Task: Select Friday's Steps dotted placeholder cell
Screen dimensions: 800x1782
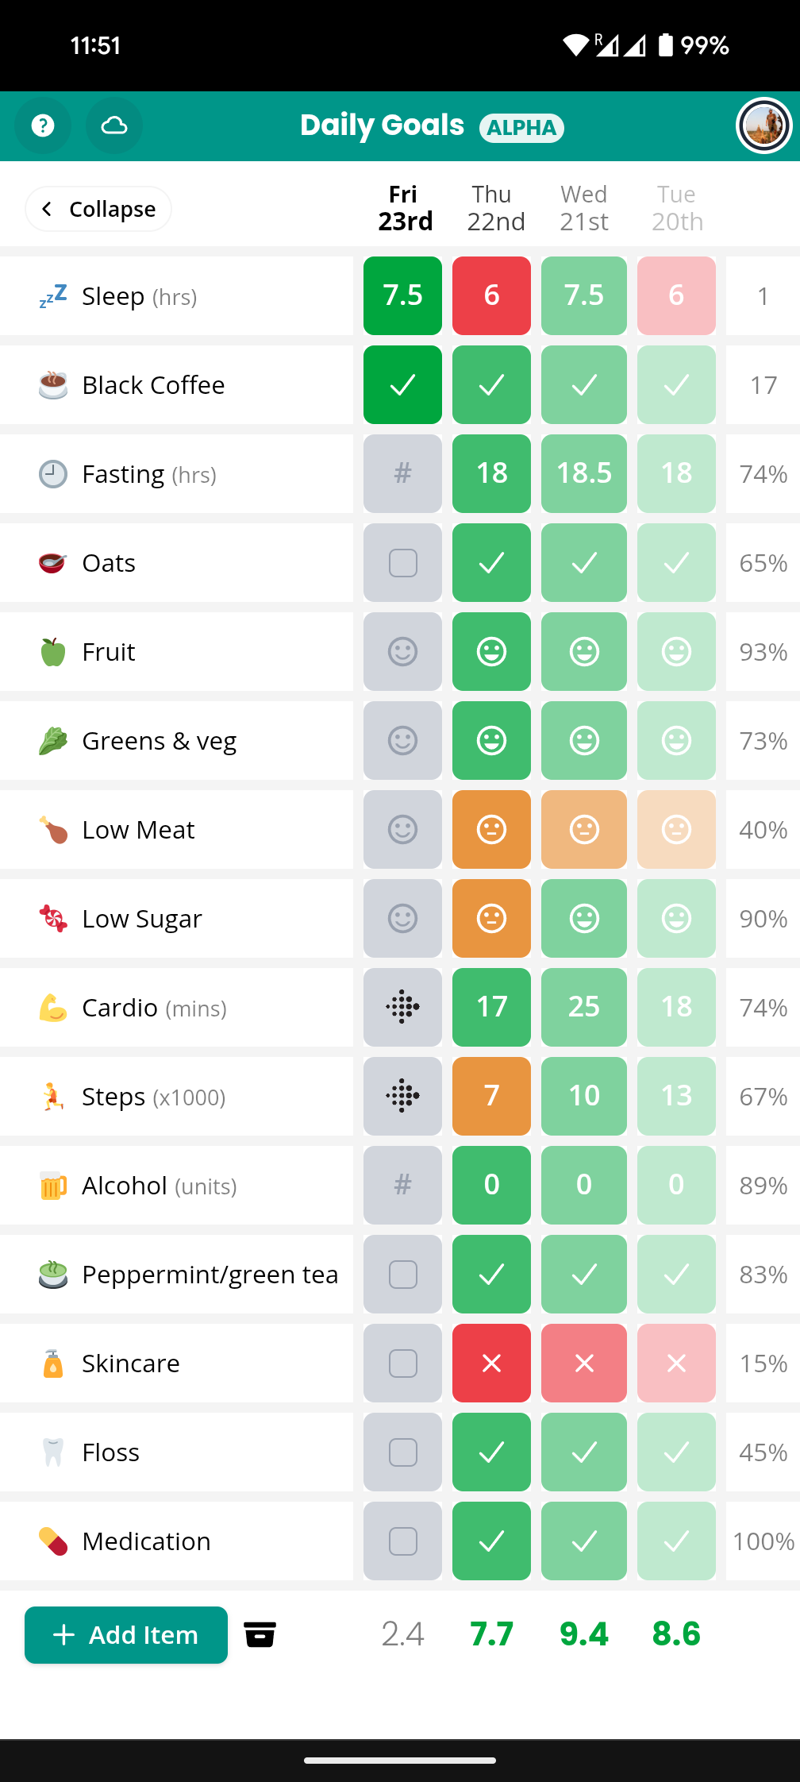Action: (x=402, y=1096)
